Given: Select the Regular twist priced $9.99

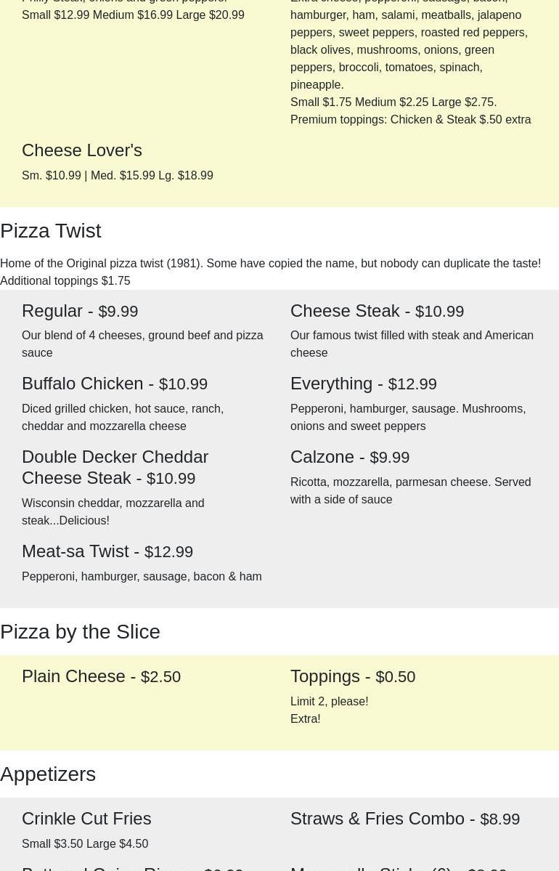Looking at the screenshot, I should point(80,311).
